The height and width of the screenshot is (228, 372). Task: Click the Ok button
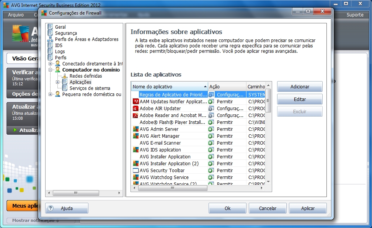tap(227, 208)
